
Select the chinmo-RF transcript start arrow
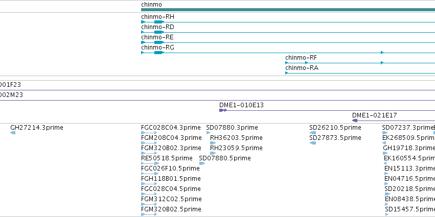pyautogui.click(x=287, y=63)
